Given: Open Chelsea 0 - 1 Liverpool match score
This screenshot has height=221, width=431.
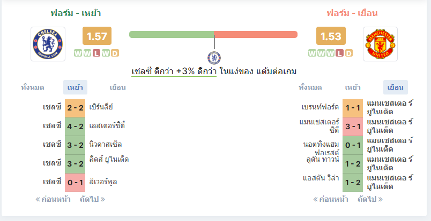Looking at the screenshot, I should [75, 183].
